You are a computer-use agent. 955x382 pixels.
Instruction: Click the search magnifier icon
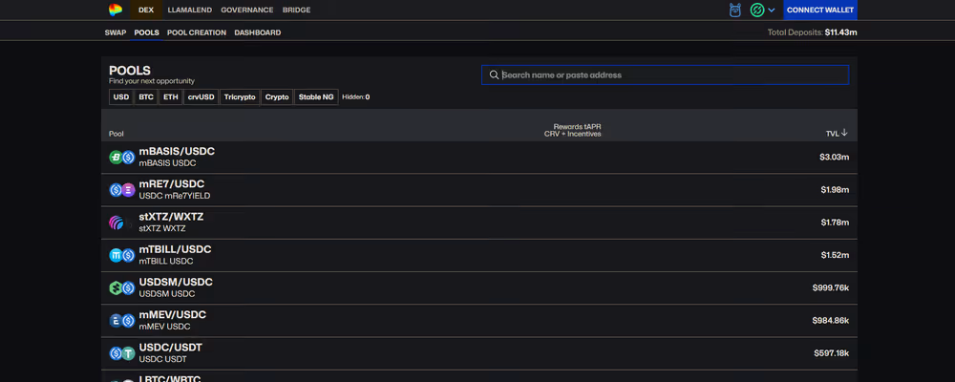coord(494,75)
